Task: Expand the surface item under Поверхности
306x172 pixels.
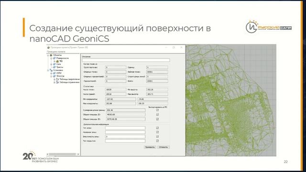Action: tap(55, 61)
